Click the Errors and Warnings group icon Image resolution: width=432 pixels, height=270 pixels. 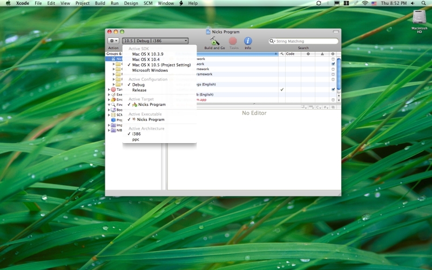click(113, 99)
